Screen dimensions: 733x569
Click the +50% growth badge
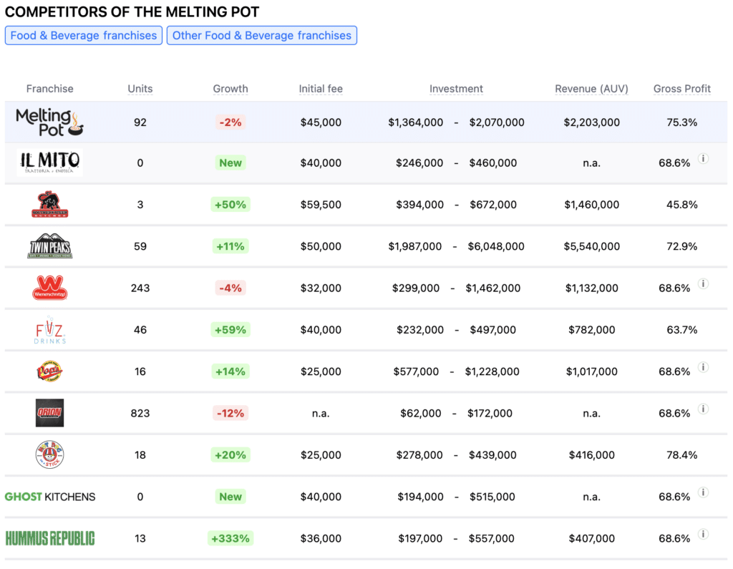(x=230, y=204)
